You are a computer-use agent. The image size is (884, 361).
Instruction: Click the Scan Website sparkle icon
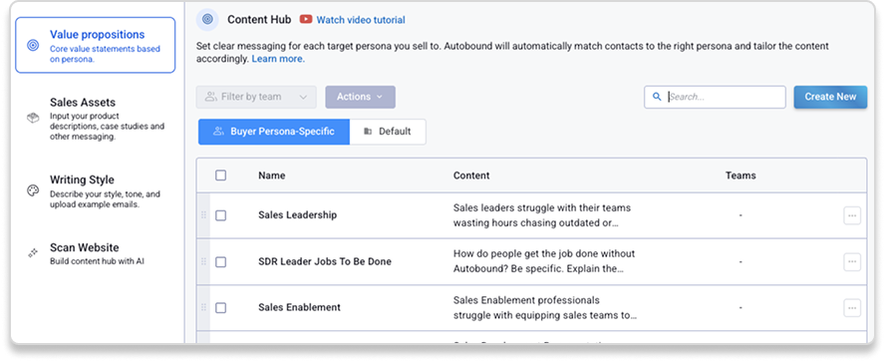33,252
